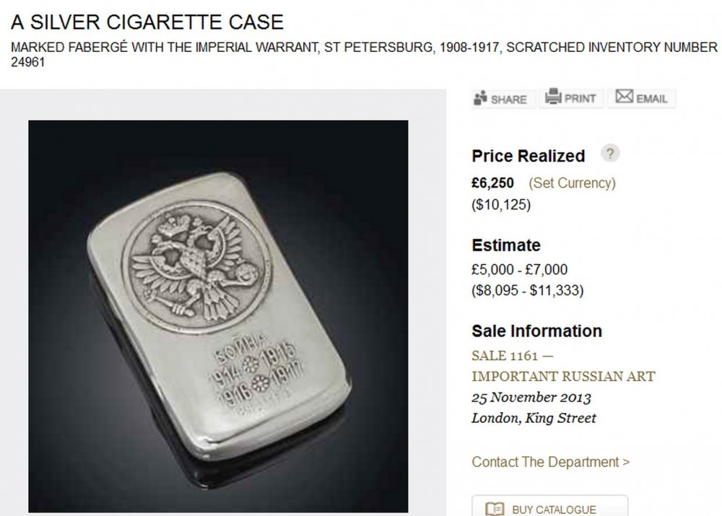This screenshot has height=516, width=722.
Task: Click the arrow after Contact The Department
Action: (x=626, y=462)
